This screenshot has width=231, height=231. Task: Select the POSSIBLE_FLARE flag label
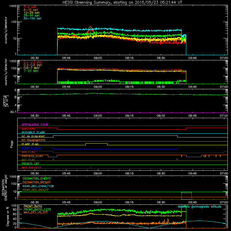pyautogui.click(x=33, y=133)
